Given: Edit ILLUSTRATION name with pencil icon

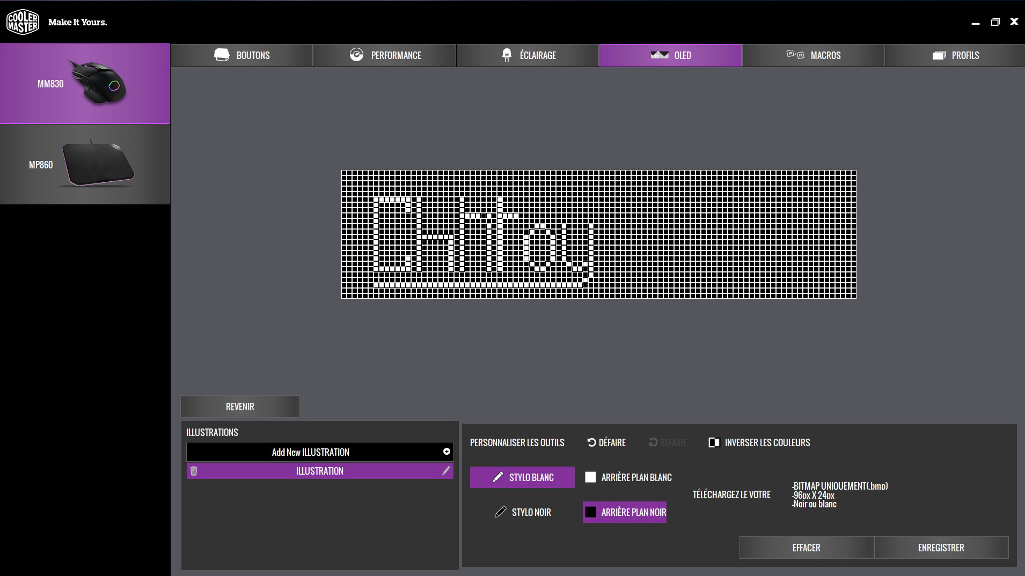Looking at the screenshot, I should [445, 471].
